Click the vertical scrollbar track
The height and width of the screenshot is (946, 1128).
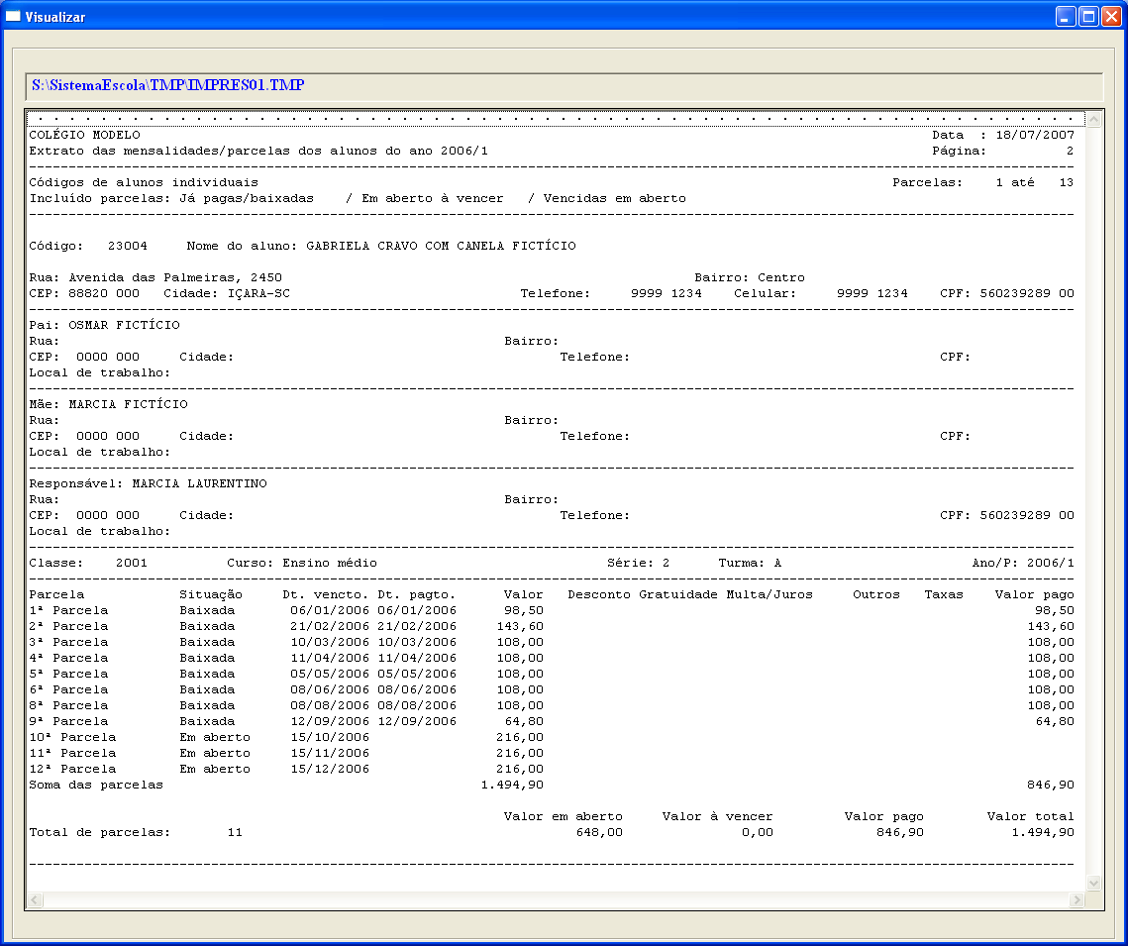click(1093, 495)
